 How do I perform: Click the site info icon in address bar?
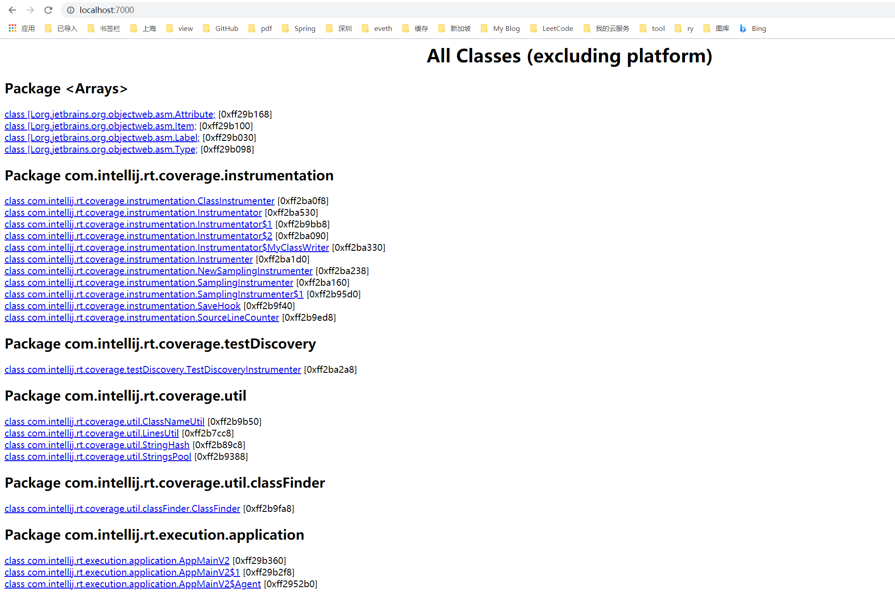tap(70, 10)
